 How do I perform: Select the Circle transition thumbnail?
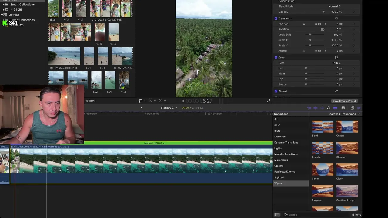pos(323,170)
